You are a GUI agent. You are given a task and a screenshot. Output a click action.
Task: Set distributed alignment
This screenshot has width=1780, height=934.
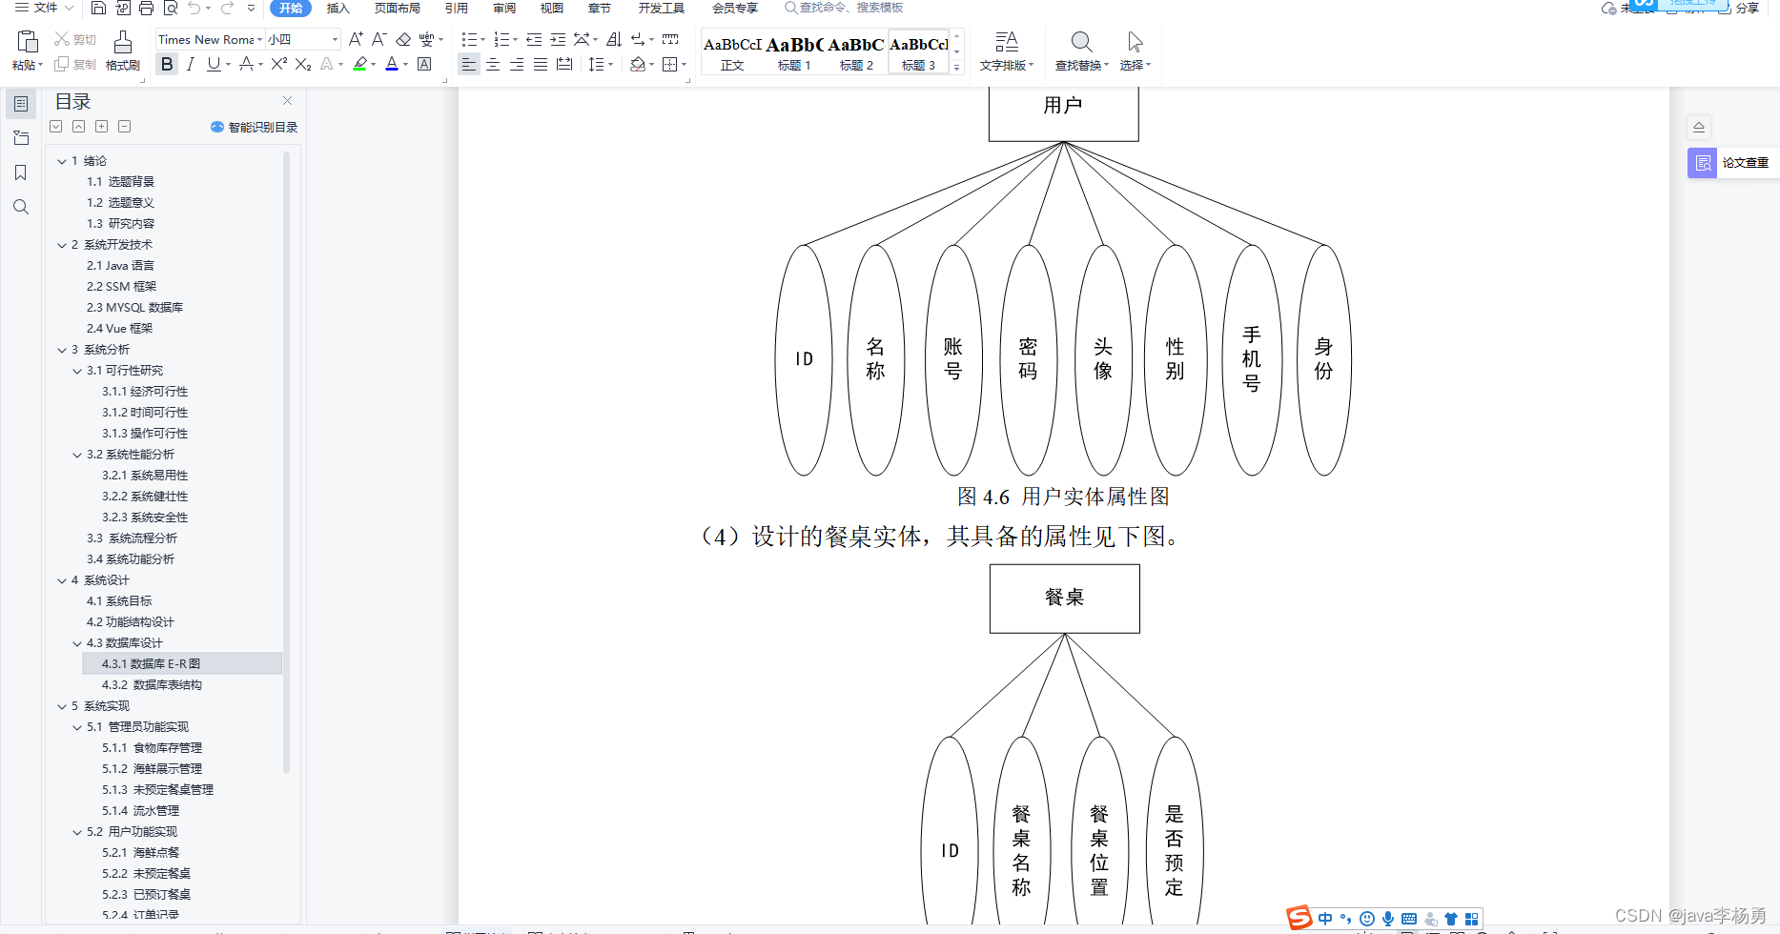pyautogui.click(x=564, y=64)
